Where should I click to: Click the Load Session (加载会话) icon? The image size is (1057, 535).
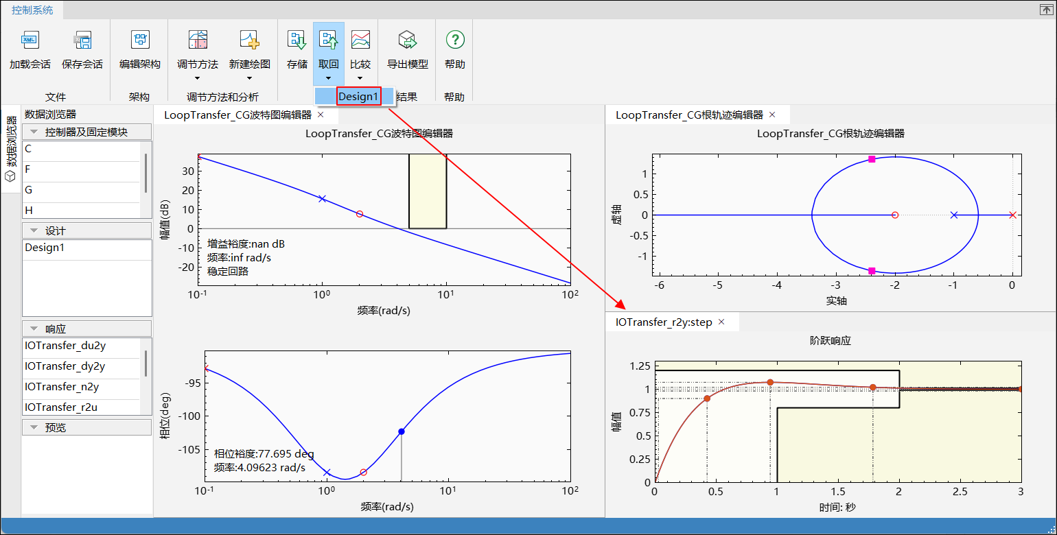tap(30, 41)
